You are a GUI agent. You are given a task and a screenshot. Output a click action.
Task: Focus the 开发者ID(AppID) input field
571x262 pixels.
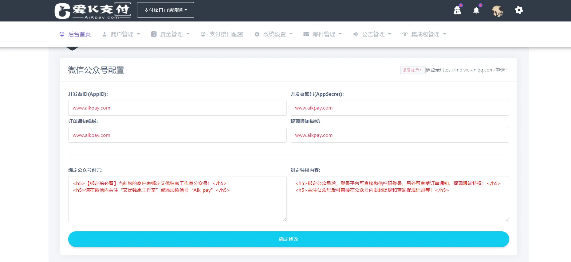(x=177, y=108)
